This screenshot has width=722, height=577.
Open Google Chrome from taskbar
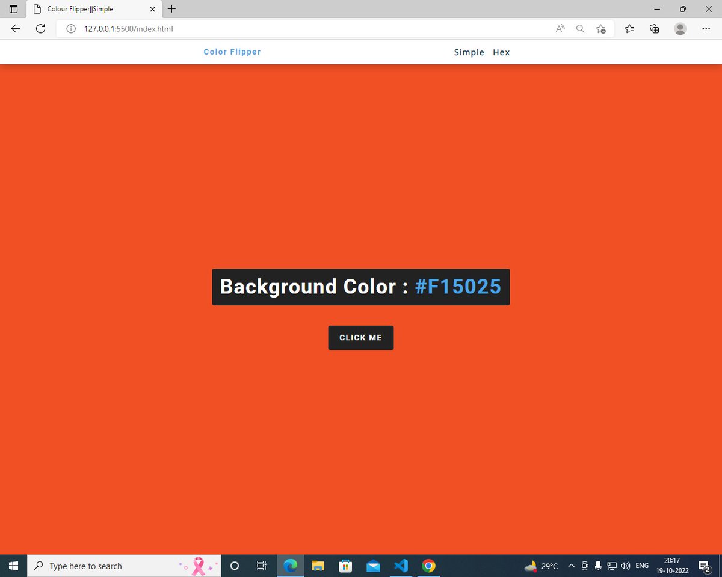pos(428,566)
